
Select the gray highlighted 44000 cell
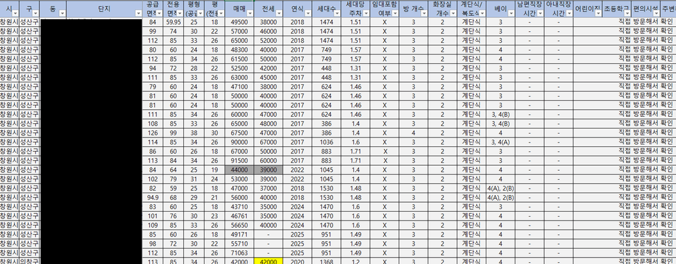point(240,170)
